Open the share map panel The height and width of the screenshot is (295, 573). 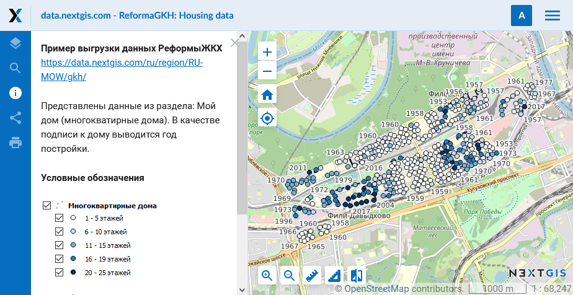(16, 118)
